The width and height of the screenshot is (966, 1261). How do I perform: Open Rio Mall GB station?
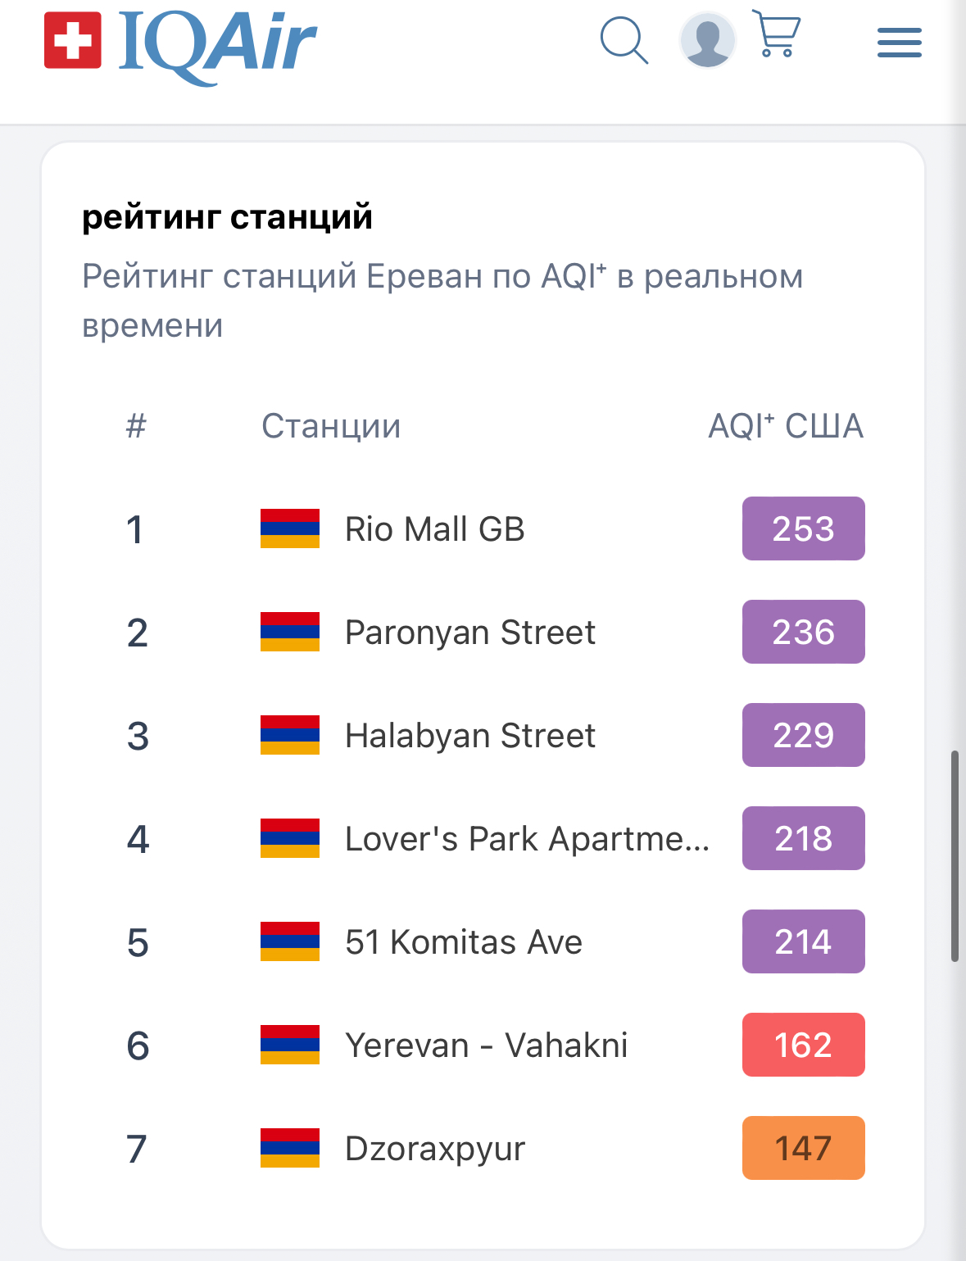coord(434,529)
